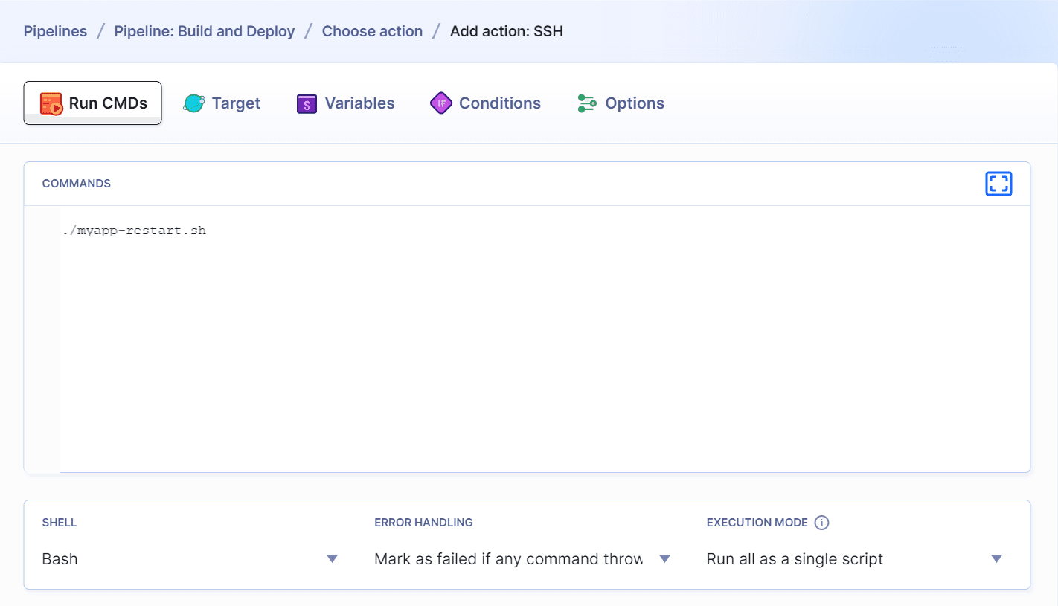Switch to the Options tab
This screenshot has width=1058, height=606.
pos(636,103)
